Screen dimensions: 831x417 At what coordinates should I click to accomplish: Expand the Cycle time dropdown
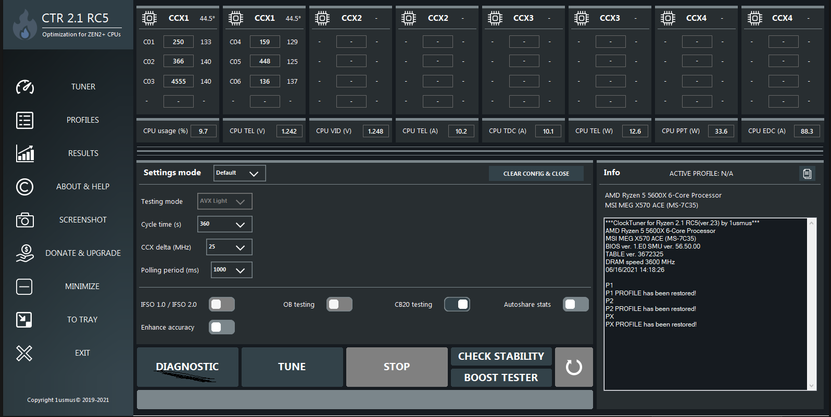coord(225,224)
